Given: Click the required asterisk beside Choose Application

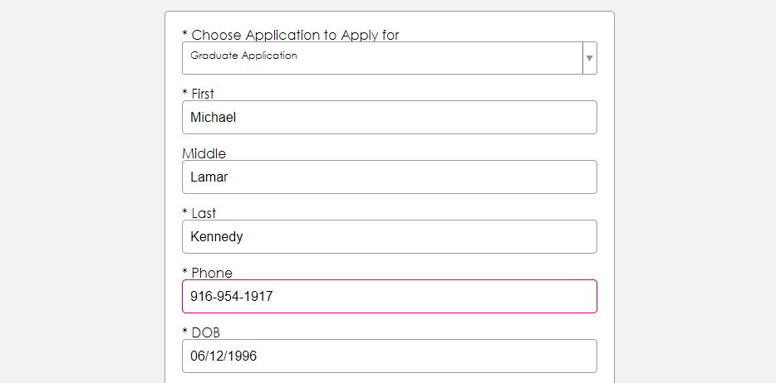Looking at the screenshot, I should click(x=184, y=34).
